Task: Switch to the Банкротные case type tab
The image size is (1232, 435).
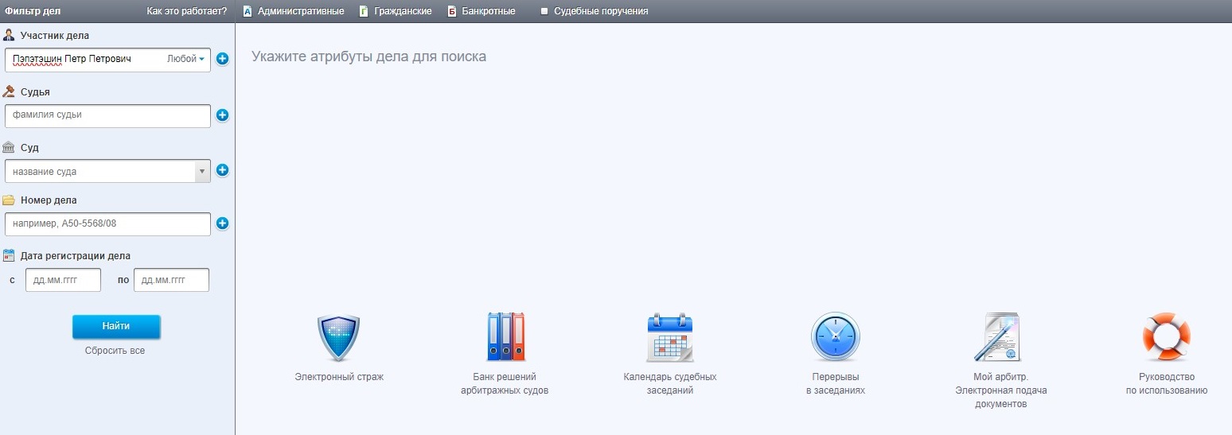Action: [x=481, y=12]
